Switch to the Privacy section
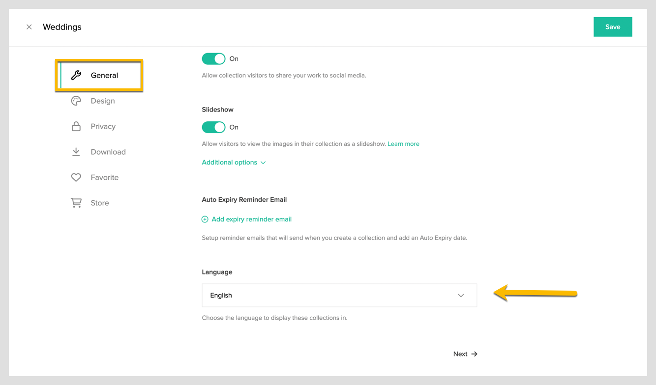 point(103,126)
